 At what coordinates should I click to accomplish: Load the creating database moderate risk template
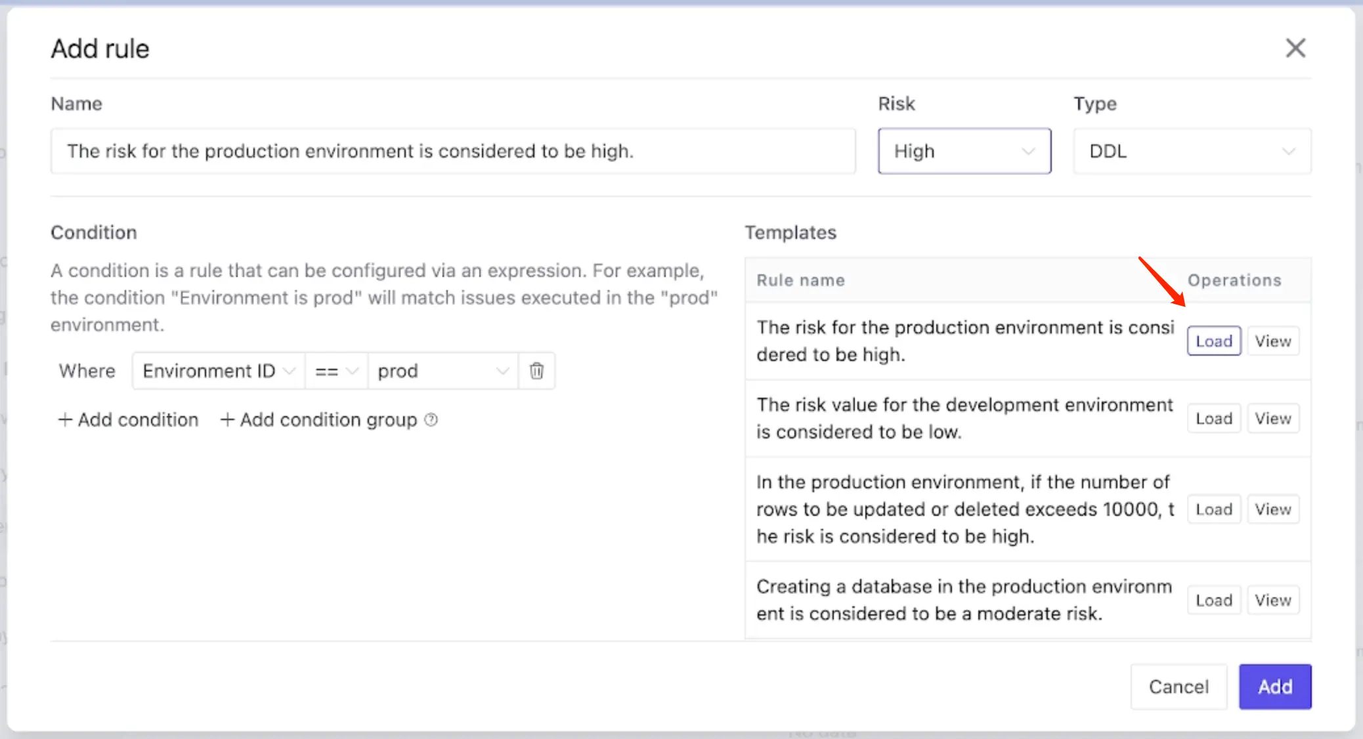coord(1213,600)
